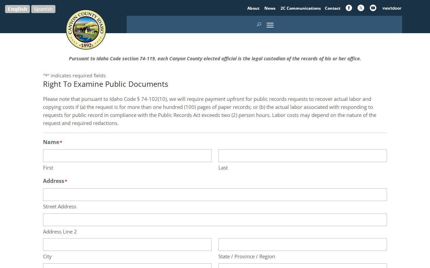This screenshot has width=430, height=268.
Task: Switch language to English
Action: 17,9
